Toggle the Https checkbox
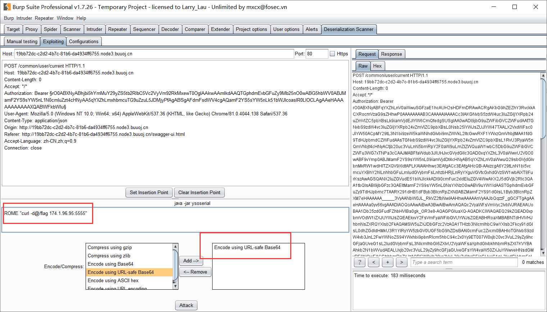 [x=332, y=54]
